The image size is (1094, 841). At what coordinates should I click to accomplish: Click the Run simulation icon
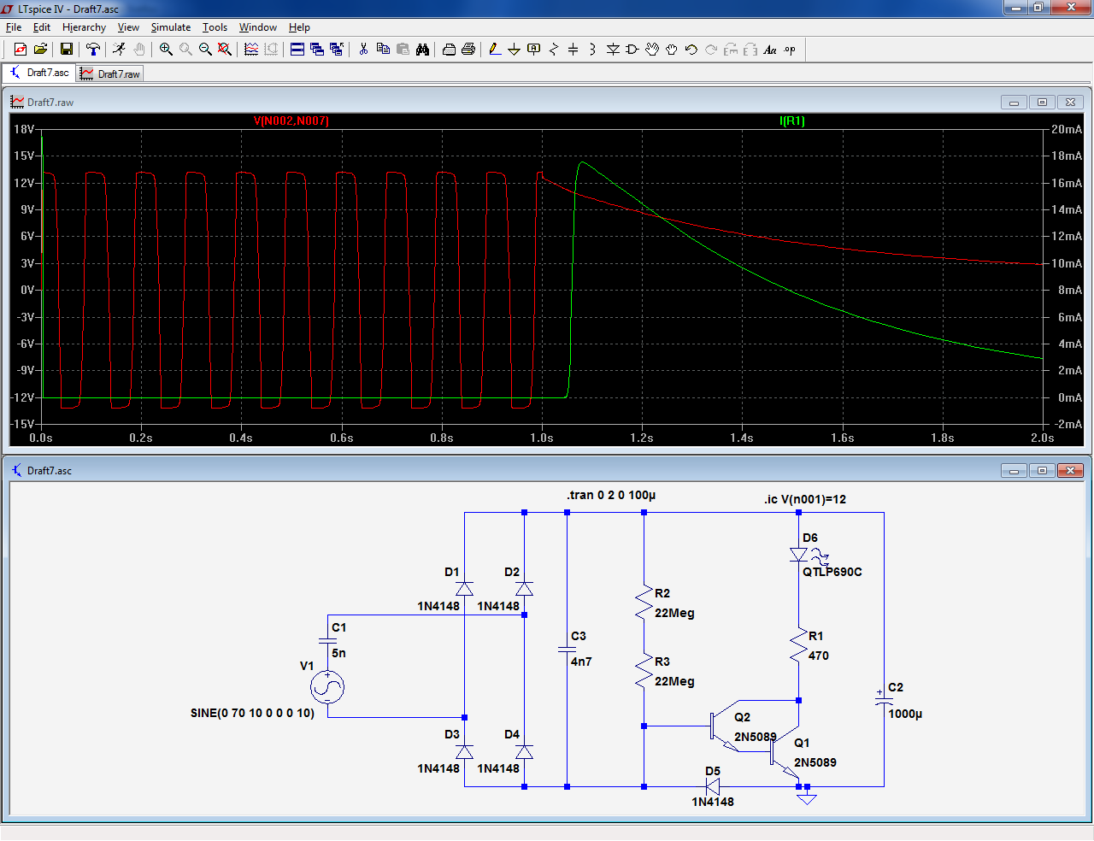(x=119, y=50)
